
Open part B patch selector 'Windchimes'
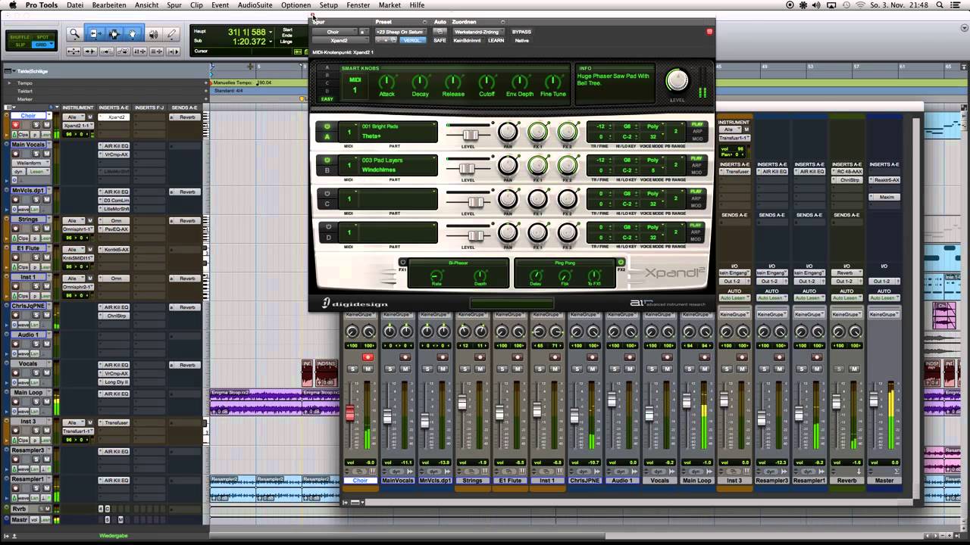pyautogui.click(x=397, y=170)
